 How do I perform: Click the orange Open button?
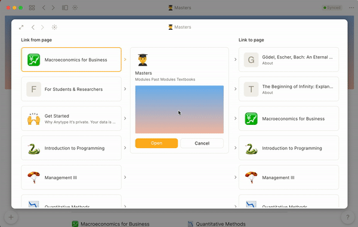[156, 143]
